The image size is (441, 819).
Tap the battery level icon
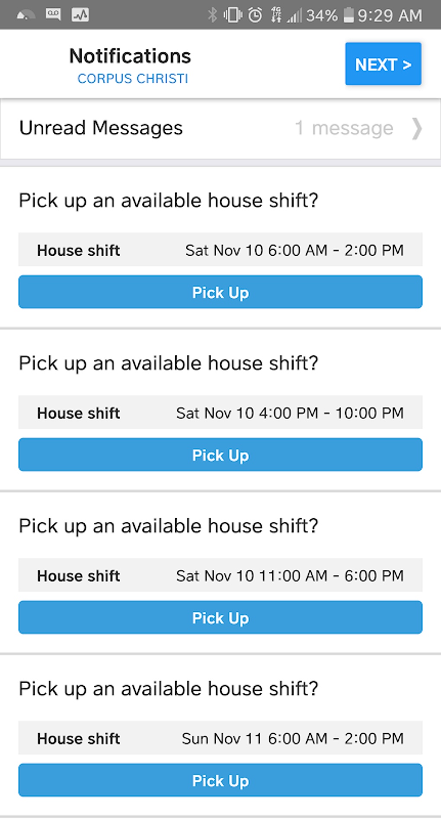(x=348, y=15)
